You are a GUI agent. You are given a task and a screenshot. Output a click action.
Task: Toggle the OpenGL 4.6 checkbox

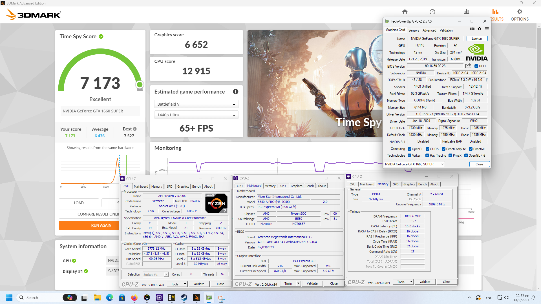(x=466, y=156)
